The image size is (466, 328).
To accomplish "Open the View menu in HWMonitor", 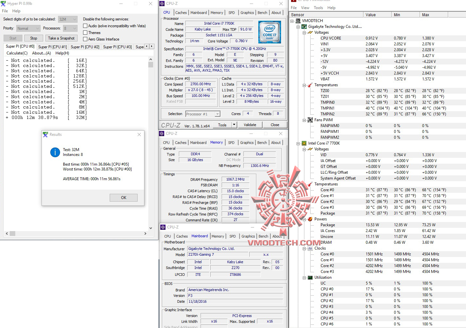I will pyautogui.click(x=305, y=7).
